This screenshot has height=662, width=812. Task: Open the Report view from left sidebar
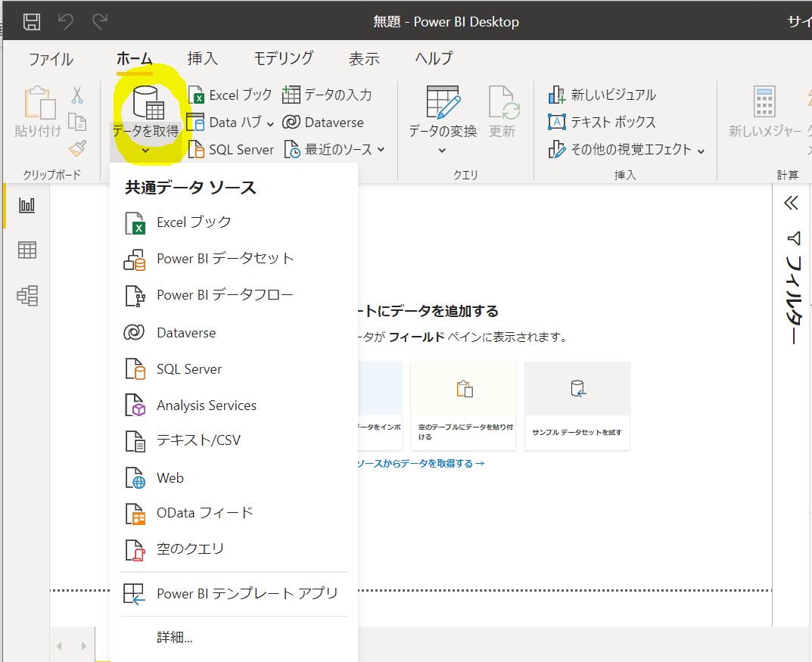click(27, 205)
